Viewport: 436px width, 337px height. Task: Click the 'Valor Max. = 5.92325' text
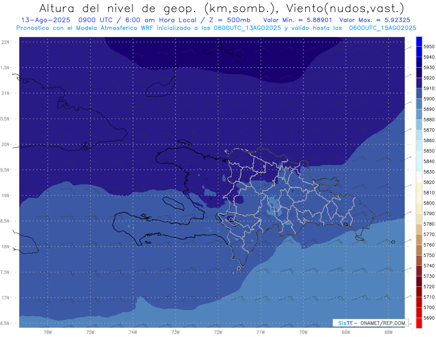coord(375,20)
